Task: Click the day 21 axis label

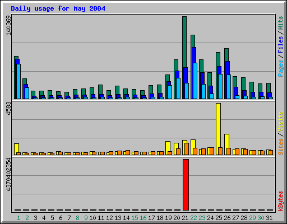Action: (185, 218)
